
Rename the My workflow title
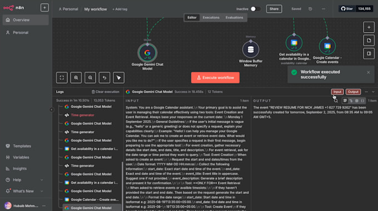tap(96, 9)
